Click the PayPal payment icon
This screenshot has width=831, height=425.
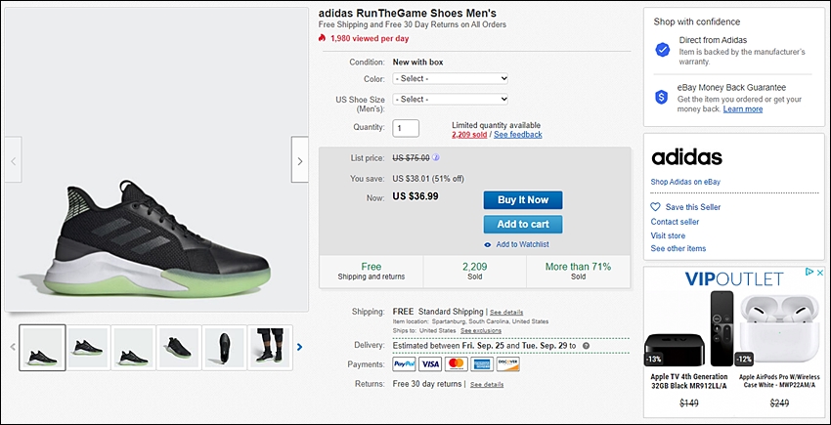pos(404,364)
